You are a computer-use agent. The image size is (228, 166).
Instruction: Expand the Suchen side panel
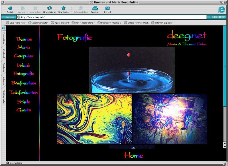tap(4, 68)
